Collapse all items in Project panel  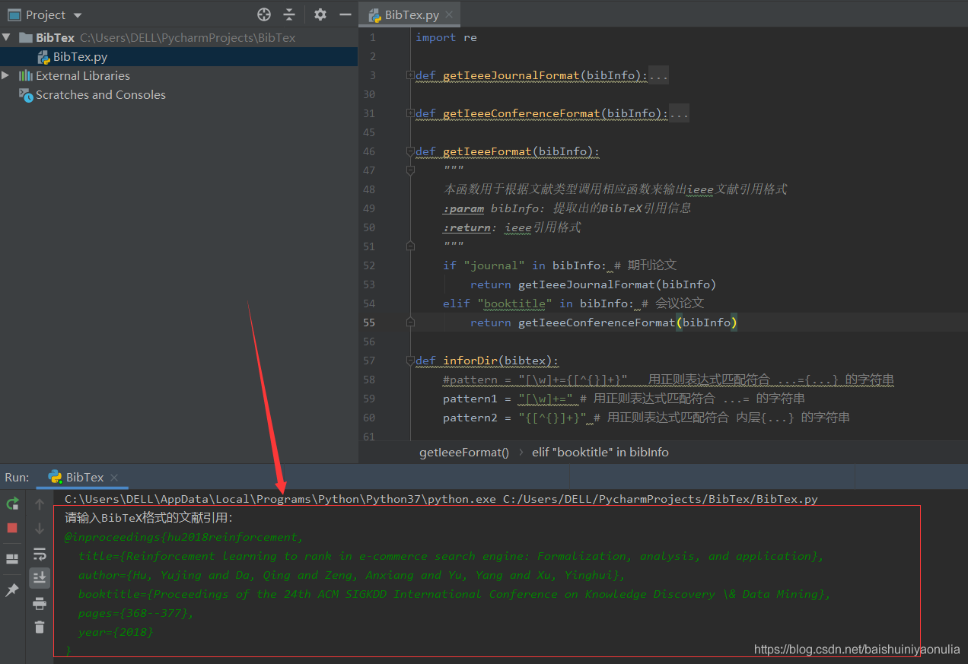[x=289, y=14]
